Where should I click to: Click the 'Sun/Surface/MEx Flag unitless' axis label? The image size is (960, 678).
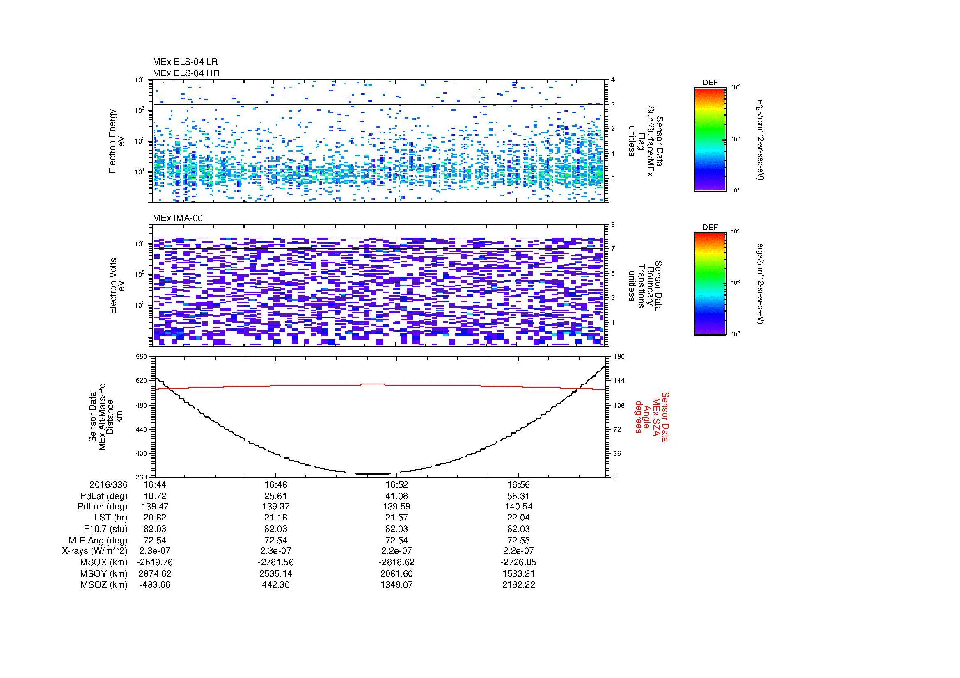coord(646,142)
